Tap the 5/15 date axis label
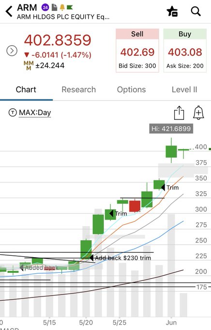Viewport: 211px width, 330px height. (49, 322)
